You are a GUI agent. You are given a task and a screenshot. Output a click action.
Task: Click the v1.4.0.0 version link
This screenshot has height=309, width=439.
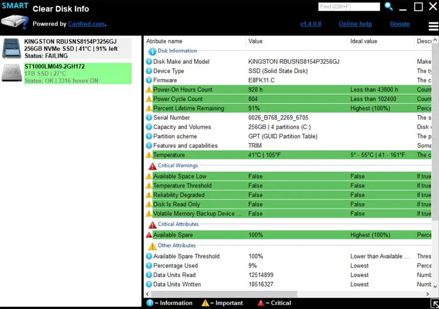click(x=311, y=24)
